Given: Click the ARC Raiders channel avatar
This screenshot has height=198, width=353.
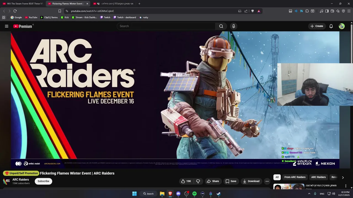Looking at the screenshot, I should click(6, 181).
